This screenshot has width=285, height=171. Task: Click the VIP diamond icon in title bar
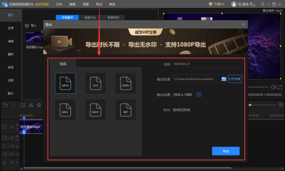click(210, 4)
